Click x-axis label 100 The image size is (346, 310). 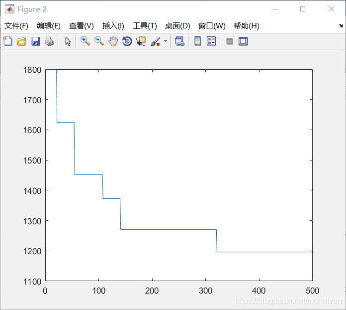pyautogui.click(x=98, y=291)
